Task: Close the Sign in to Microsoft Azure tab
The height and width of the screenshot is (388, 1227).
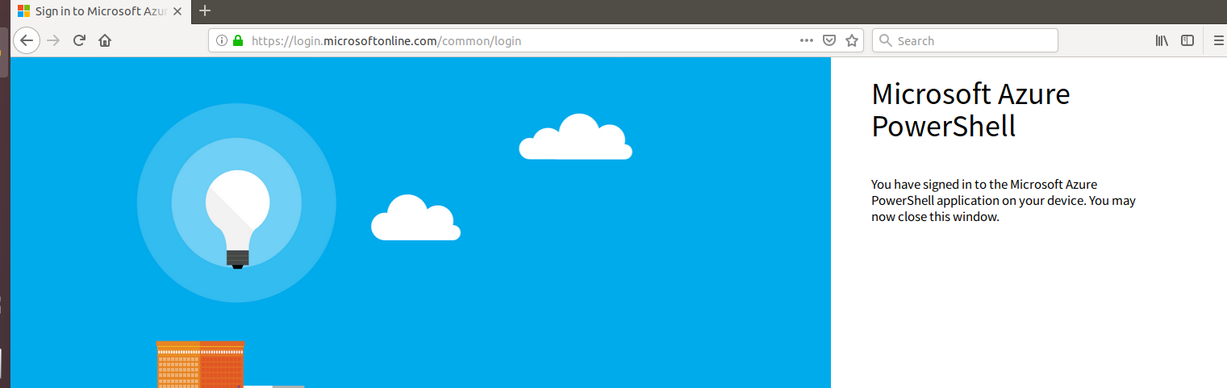Action: coord(177,11)
